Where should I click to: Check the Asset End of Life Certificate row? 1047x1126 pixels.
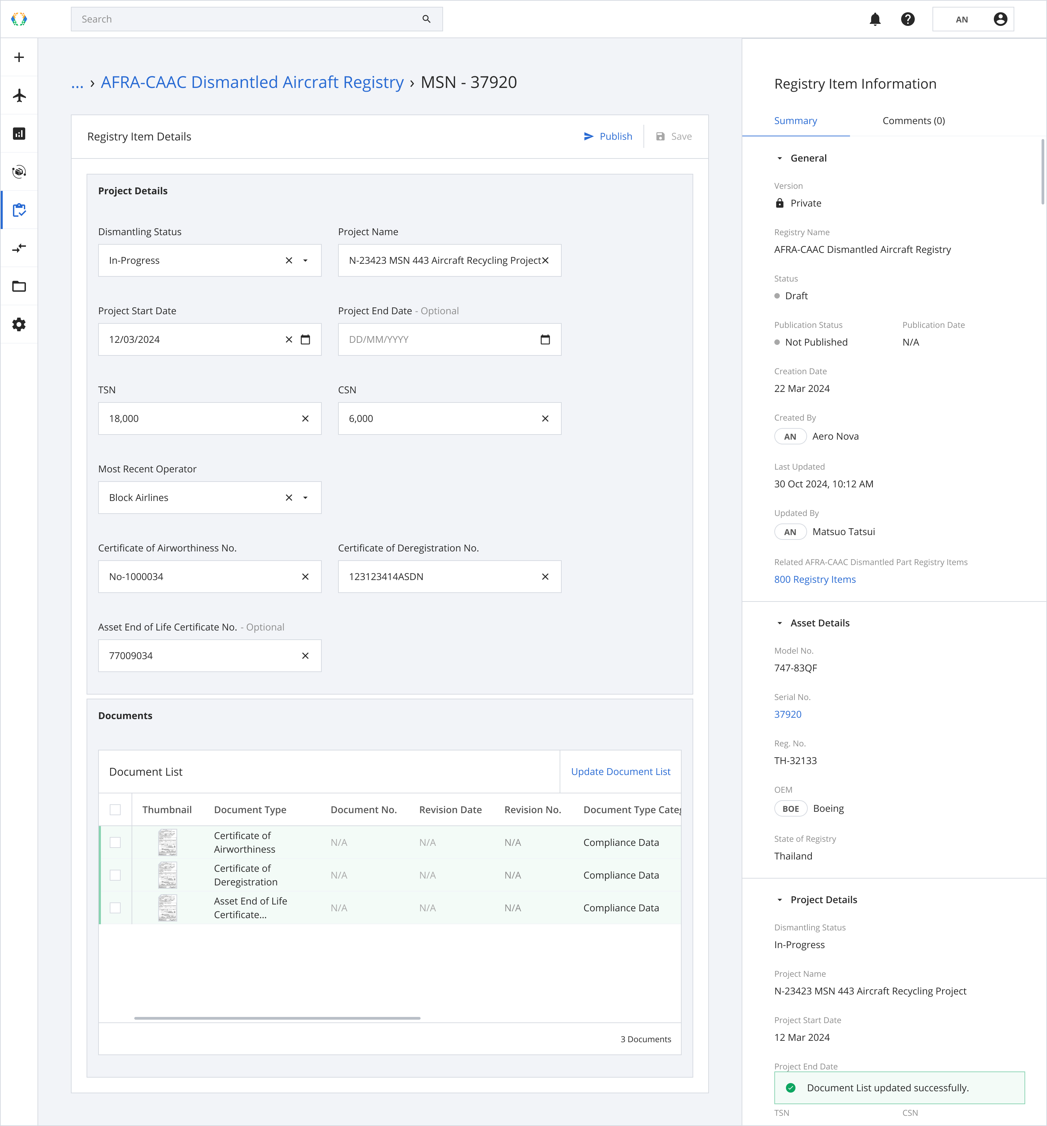(115, 908)
